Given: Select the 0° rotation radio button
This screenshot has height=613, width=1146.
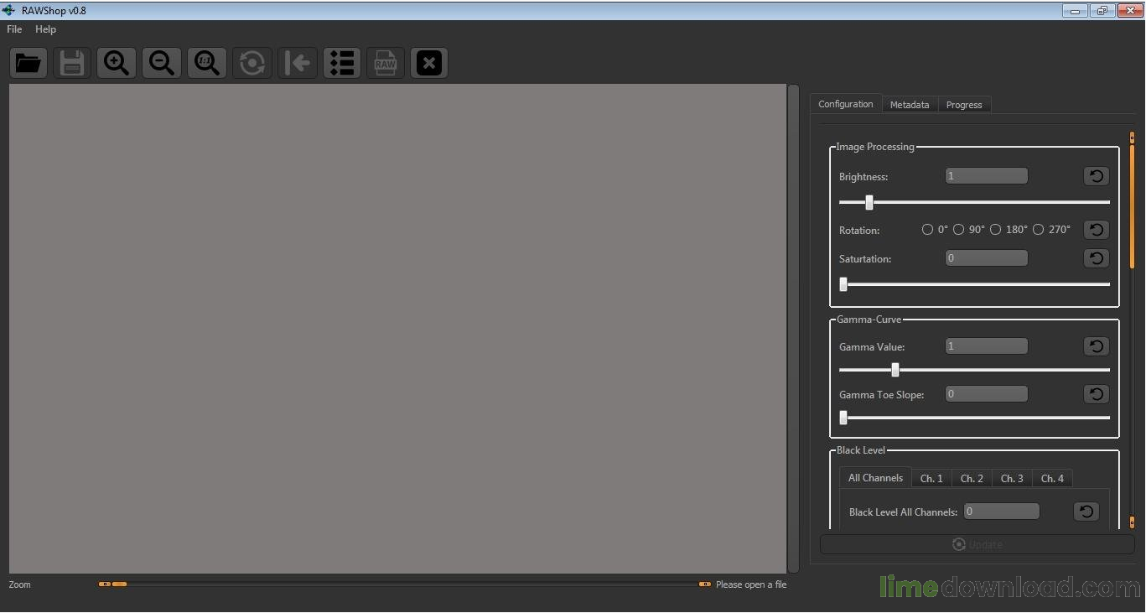Looking at the screenshot, I should (x=927, y=230).
